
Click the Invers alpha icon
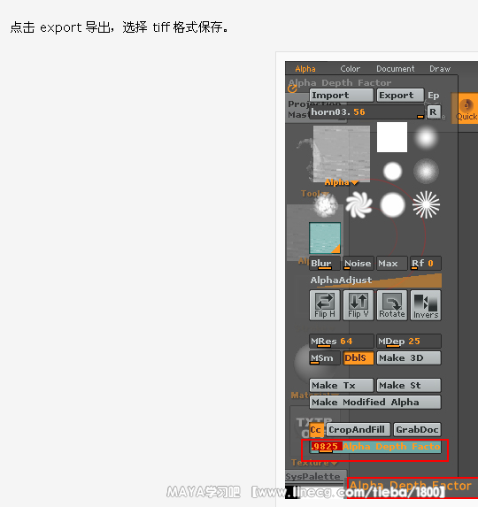(x=426, y=305)
